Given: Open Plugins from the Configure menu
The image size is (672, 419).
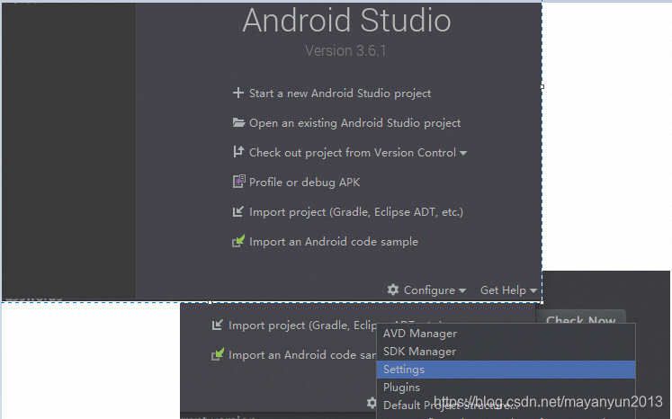Looking at the screenshot, I should 506,388.
